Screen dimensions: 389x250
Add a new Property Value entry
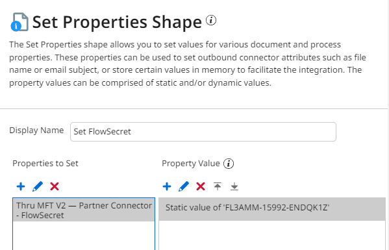(167, 186)
